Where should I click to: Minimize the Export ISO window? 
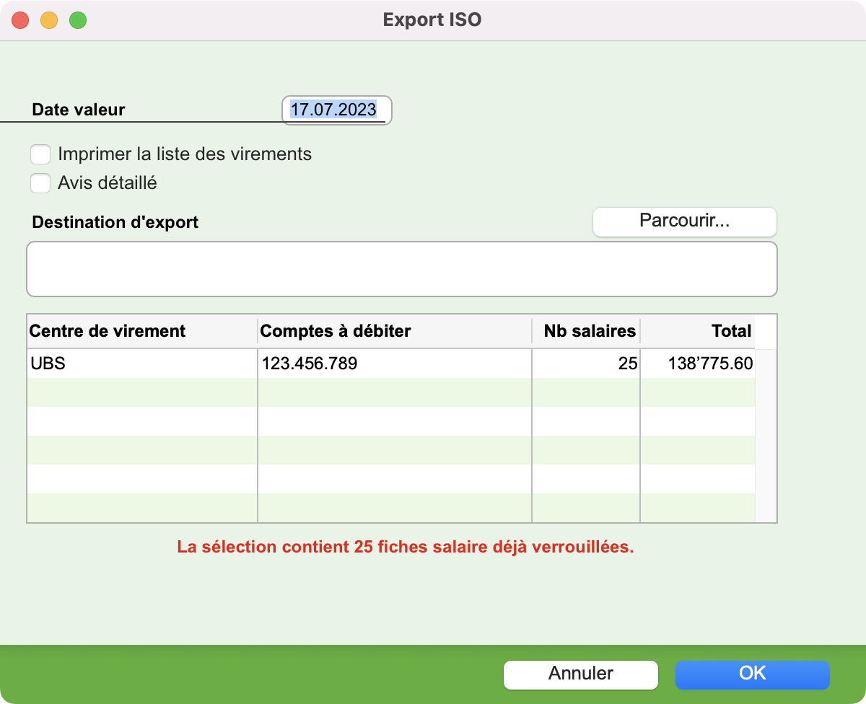[49, 20]
